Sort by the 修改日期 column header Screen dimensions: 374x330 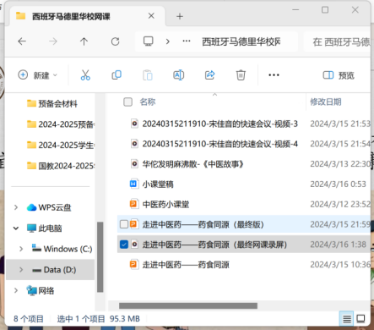(326, 102)
